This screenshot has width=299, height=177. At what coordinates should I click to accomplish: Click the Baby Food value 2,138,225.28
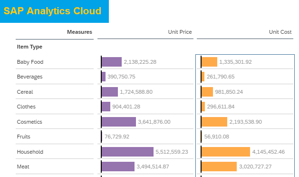140,62
